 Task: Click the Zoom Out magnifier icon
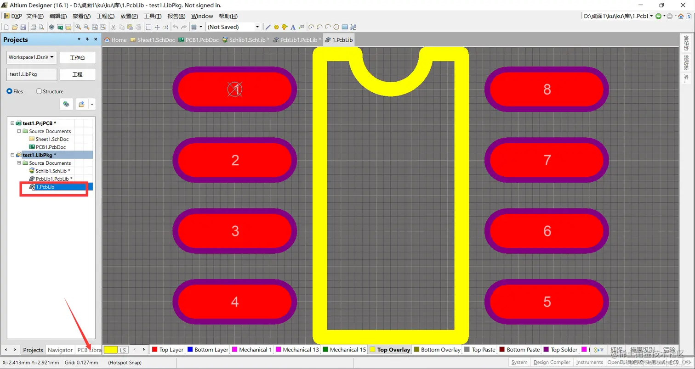86,27
